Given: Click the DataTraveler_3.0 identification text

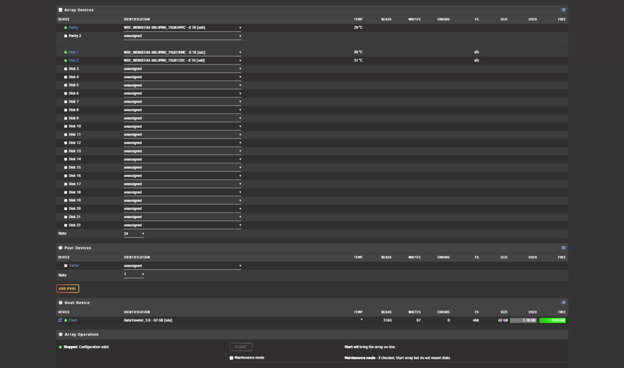Looking at the screenshot, I should [x=148, y=321].
